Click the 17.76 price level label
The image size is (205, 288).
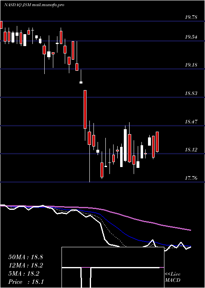pyautogui.click(x=191, y=178)
